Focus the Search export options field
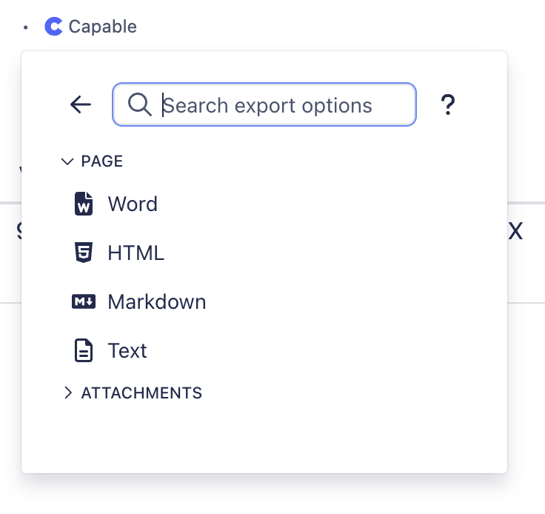This screenshot has width=545, height=514. (281, 105)
